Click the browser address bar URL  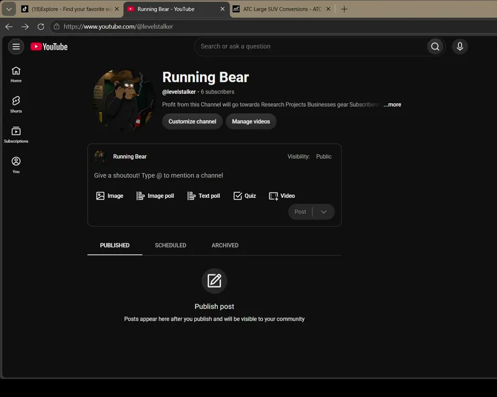click(118, 26)
